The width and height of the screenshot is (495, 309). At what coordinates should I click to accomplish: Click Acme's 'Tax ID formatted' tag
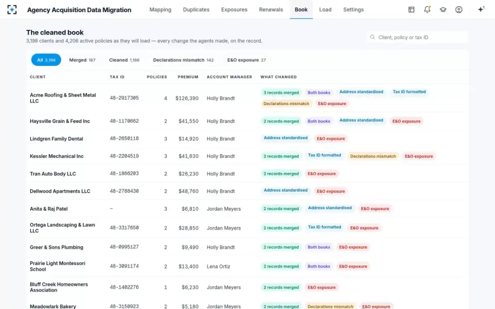409,92
